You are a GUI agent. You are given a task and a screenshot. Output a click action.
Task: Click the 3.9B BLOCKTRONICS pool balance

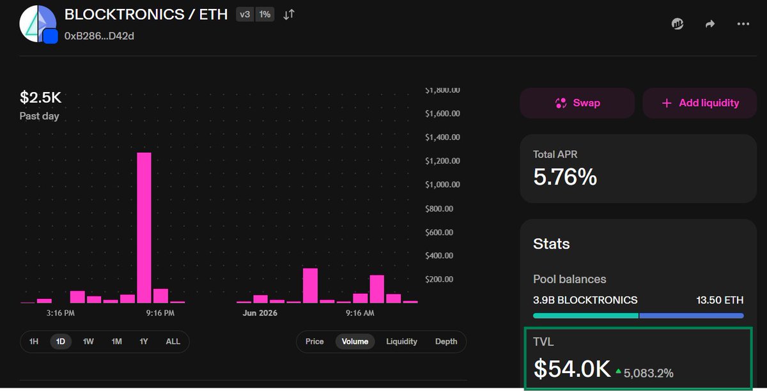coord(585,300)
